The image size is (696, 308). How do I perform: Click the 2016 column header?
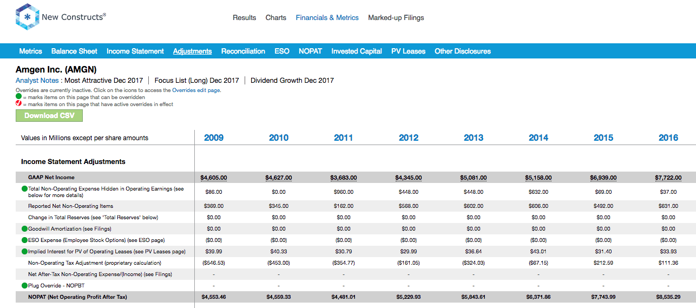click(668, 137)
